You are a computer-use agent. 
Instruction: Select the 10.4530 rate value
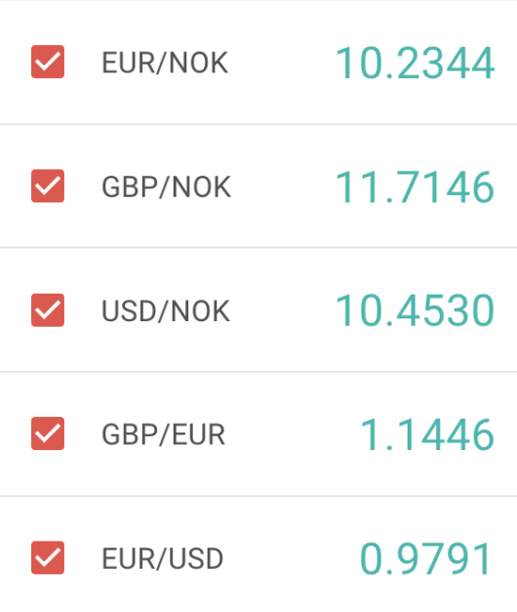click(x=415, y=311)
